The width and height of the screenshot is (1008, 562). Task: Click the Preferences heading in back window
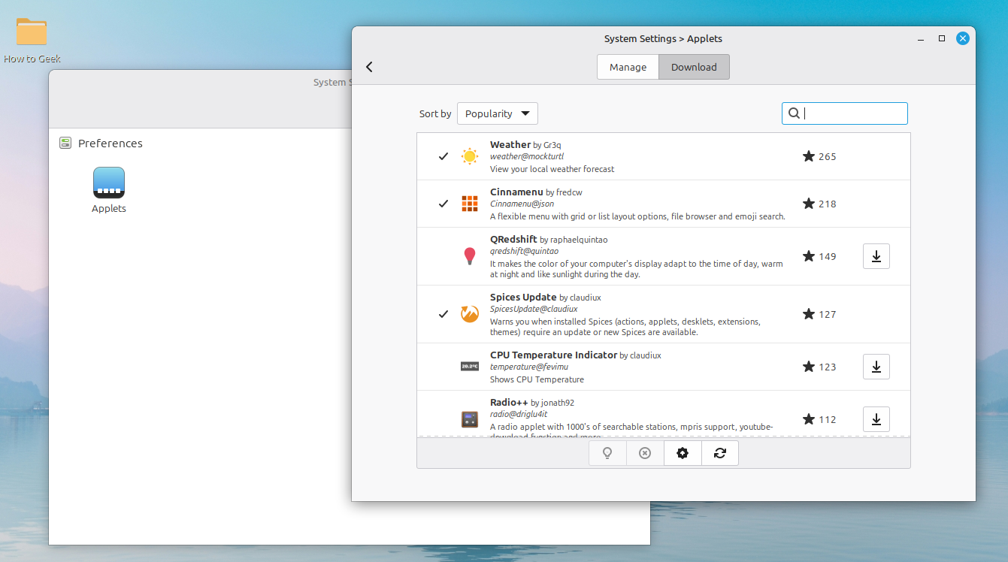click(110, 143)
